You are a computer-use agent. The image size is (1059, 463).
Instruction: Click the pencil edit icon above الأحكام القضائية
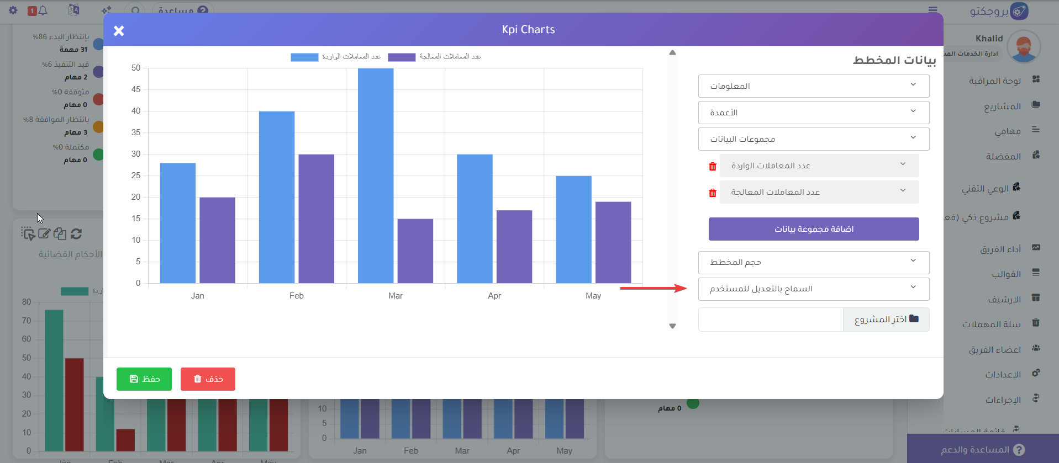pyautogui.click(x=44, y=234)
